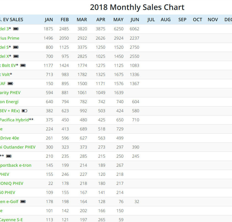This screenshot has width=232, height=222.
Task: Click the MAR column header
Action: 82,20
